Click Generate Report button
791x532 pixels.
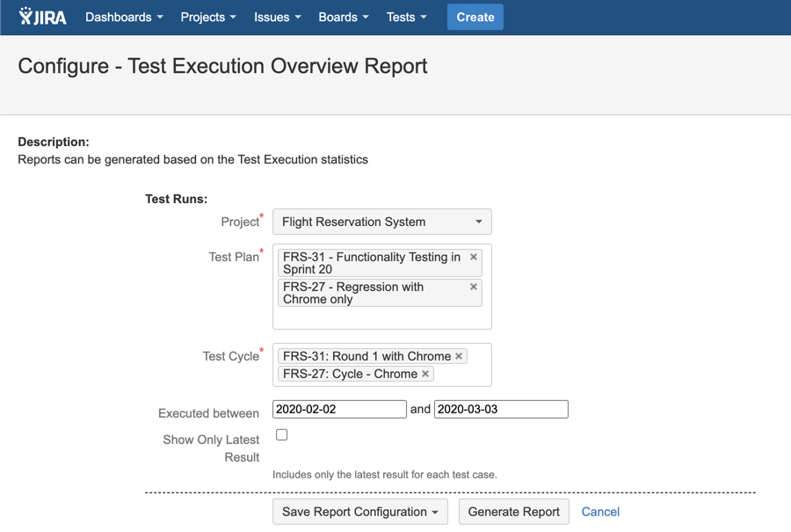[513, 512]
